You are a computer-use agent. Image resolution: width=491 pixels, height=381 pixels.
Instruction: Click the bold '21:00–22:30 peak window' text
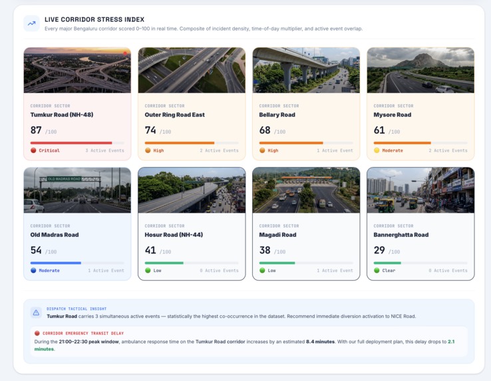point(88,342)
